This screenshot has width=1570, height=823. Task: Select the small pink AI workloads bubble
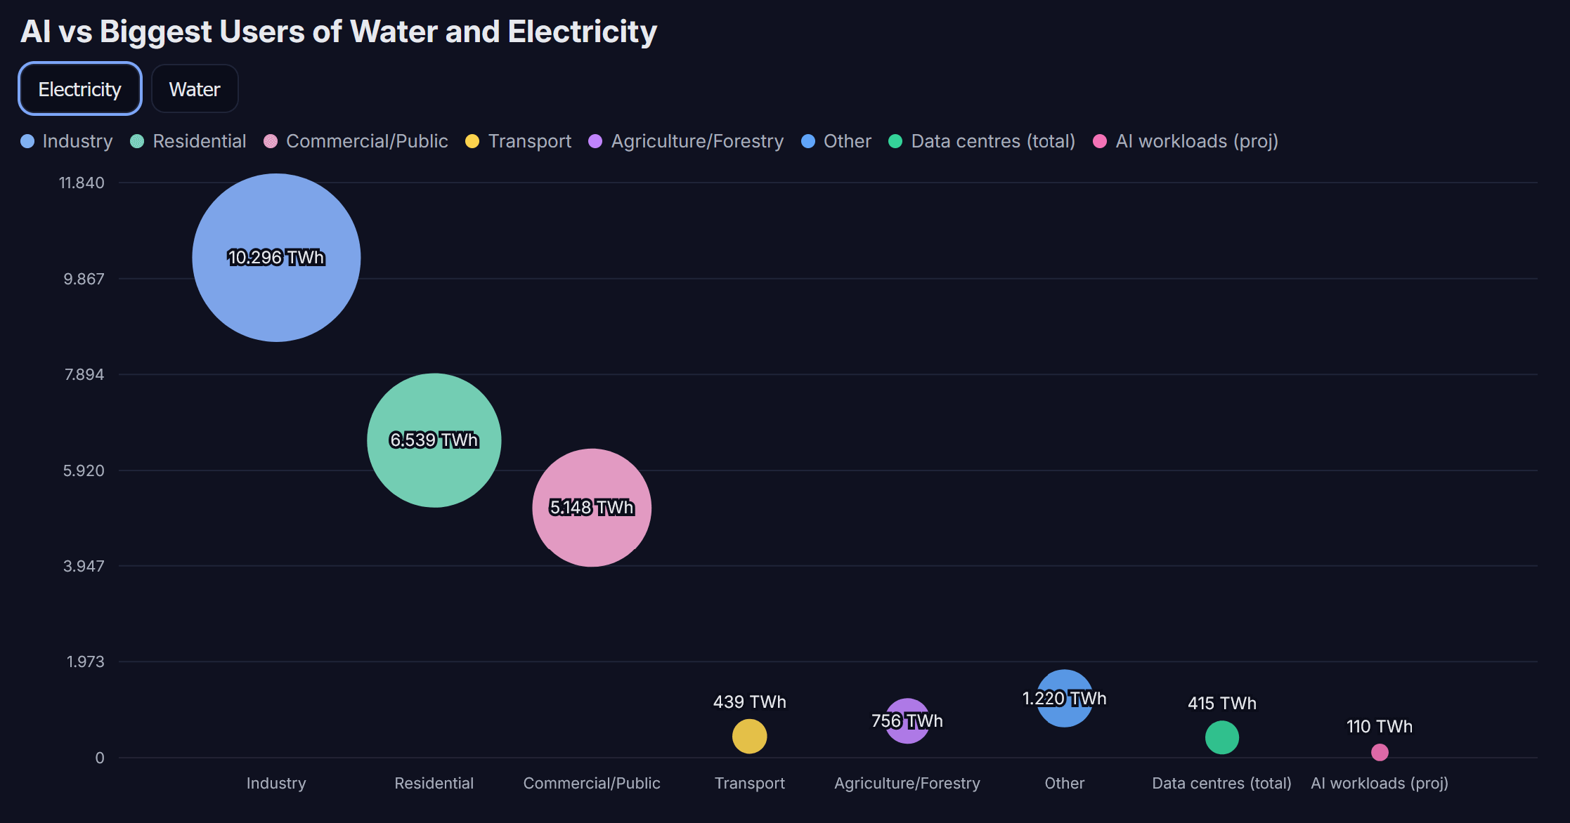(x=1380, y=752)
